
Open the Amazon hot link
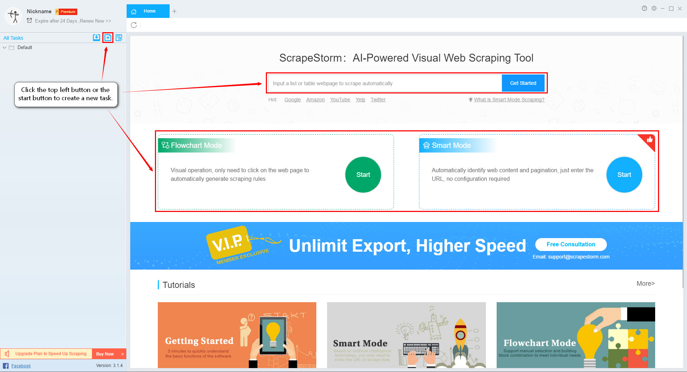(315, 100)
